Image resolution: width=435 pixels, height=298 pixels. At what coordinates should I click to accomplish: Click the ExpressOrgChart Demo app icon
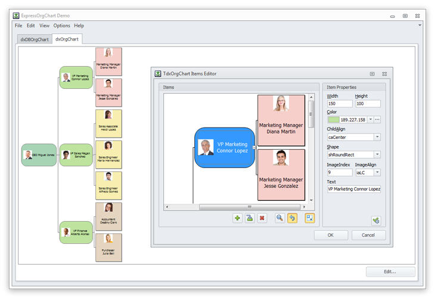pyautogui.click(x=16, y=15)
